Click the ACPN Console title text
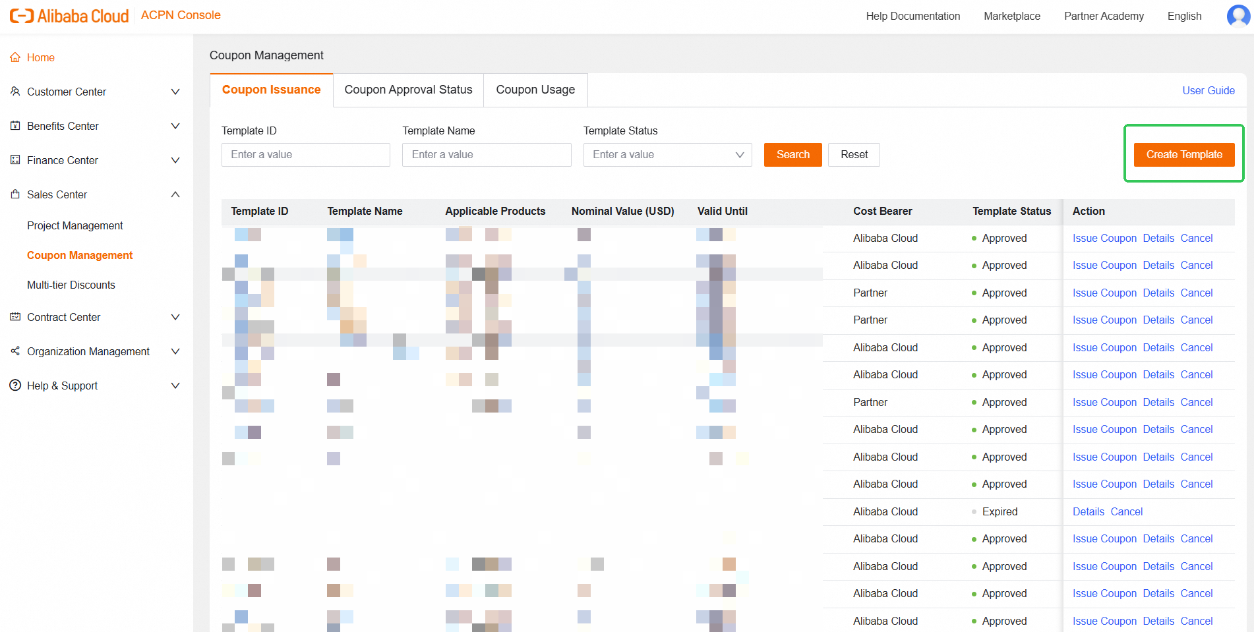This screenshot has width=1254, height=632. [x=181, y=15]
